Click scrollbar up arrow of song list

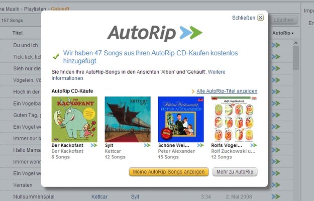[296, 43]
